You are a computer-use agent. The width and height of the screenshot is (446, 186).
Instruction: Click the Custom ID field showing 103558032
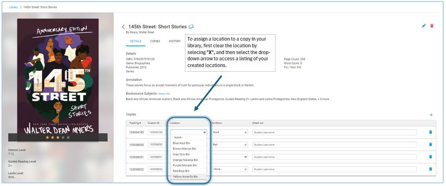tap(157, 169)
